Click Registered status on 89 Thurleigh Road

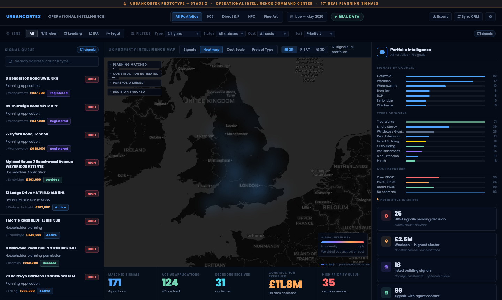point(59,121)
